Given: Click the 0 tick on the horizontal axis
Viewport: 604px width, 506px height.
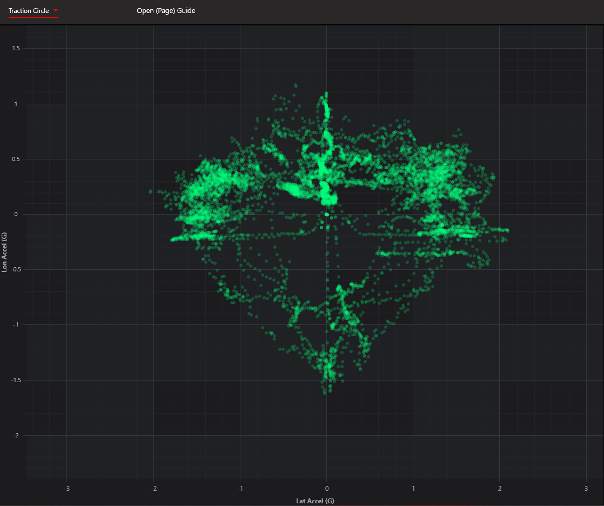Looking at the screenshot, I should (x=326, y=488).
